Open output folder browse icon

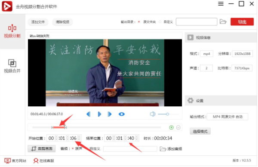pos(223,22)
